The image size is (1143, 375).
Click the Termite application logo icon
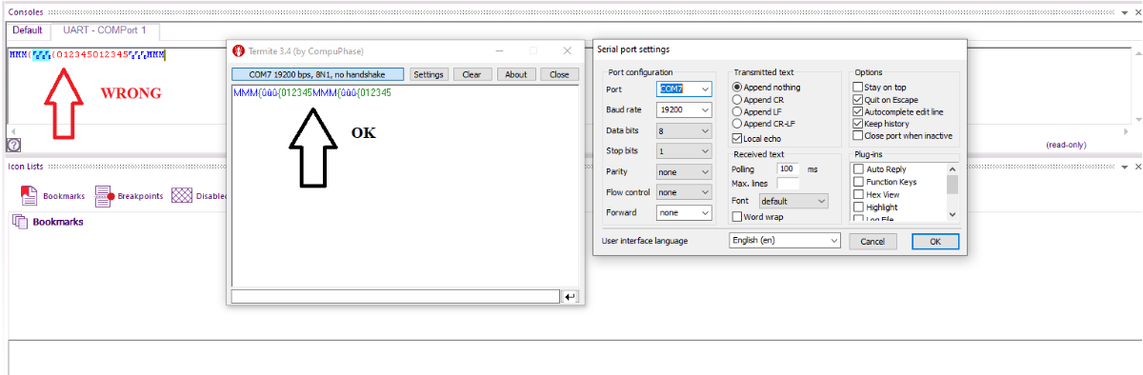coord(239,50)
